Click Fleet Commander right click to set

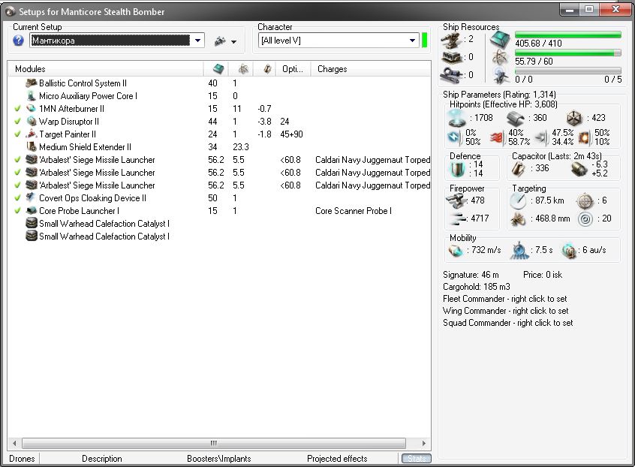[x=504, y=299]
